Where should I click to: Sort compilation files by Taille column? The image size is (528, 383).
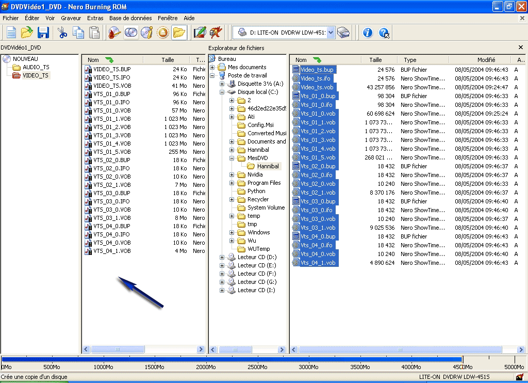168,60
